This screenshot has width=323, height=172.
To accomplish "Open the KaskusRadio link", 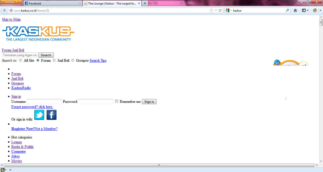I will pyautogui.click(x=21, y=88).
